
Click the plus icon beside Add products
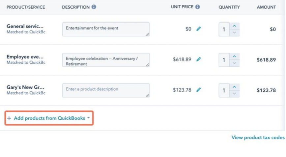(9, 118)
